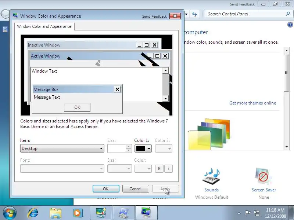Click the taskbar icon right of monitor shield
The height and width of the screenshot is (220, 294).
123,213
